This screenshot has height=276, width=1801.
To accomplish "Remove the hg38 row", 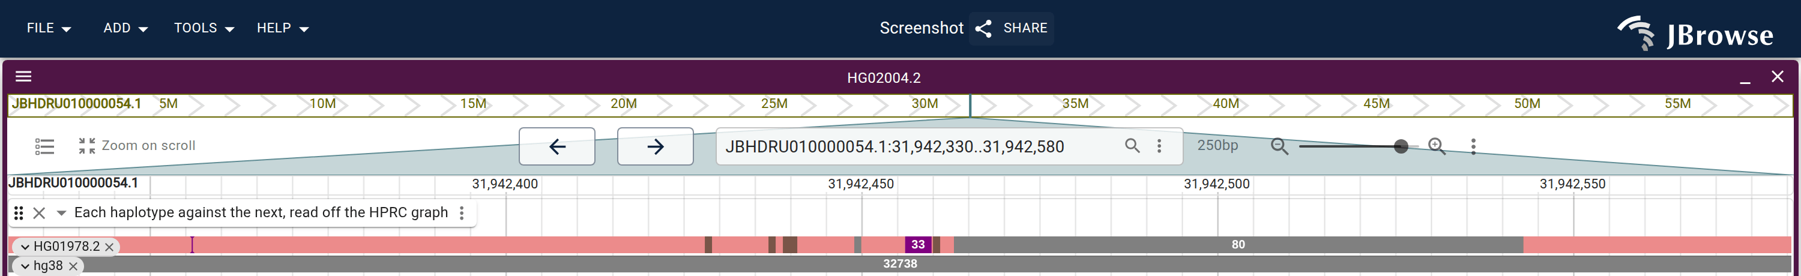I will (x=73, y=266).
